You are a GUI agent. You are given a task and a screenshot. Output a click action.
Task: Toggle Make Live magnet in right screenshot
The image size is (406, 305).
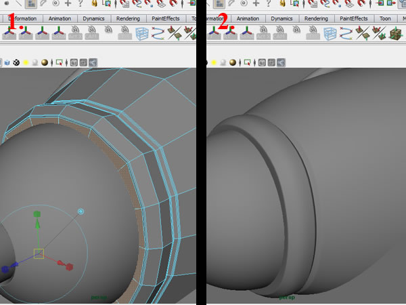pos(361,3)
